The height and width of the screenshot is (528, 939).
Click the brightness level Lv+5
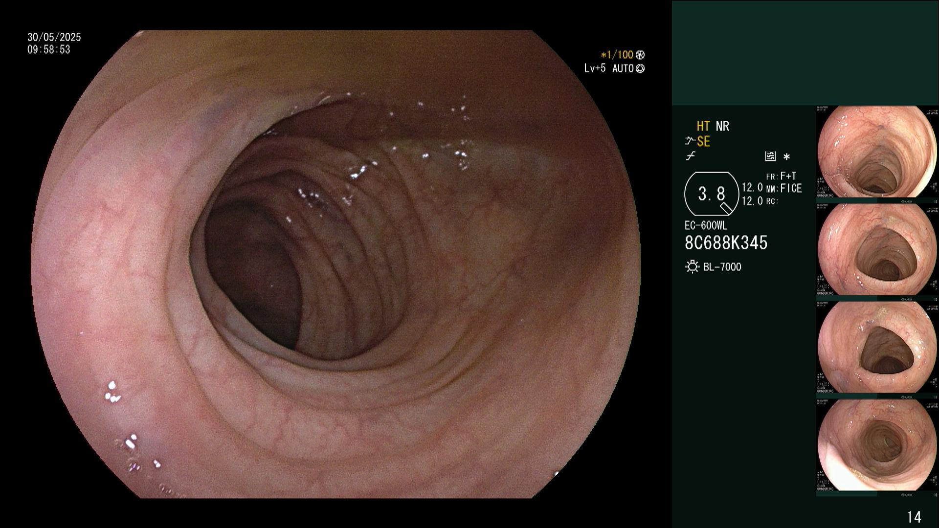pos(595,68)
